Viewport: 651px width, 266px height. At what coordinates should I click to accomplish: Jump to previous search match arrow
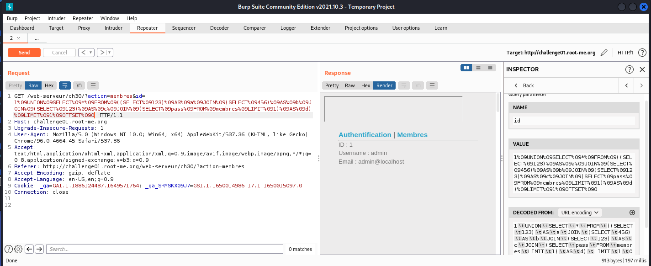click(29, 249)
